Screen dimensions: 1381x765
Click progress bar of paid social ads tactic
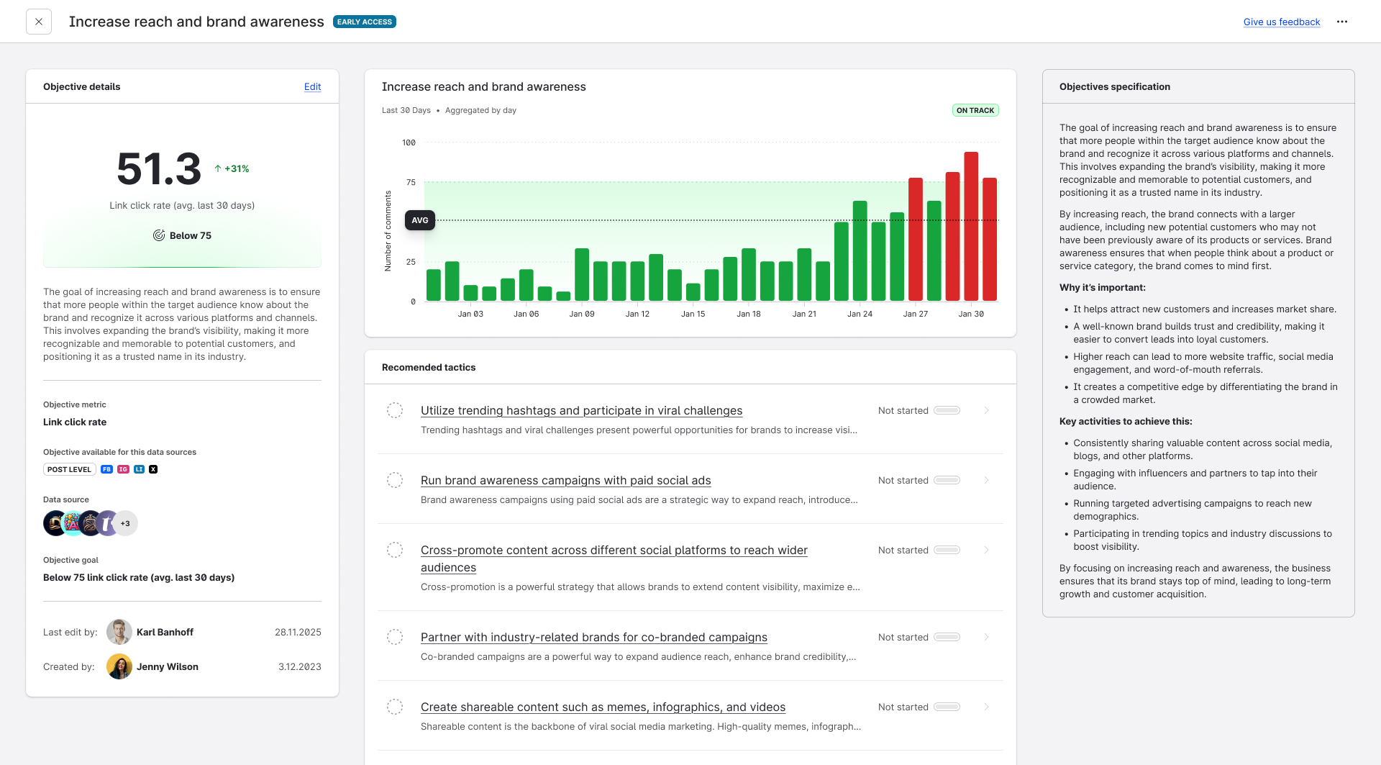point(947,480)
